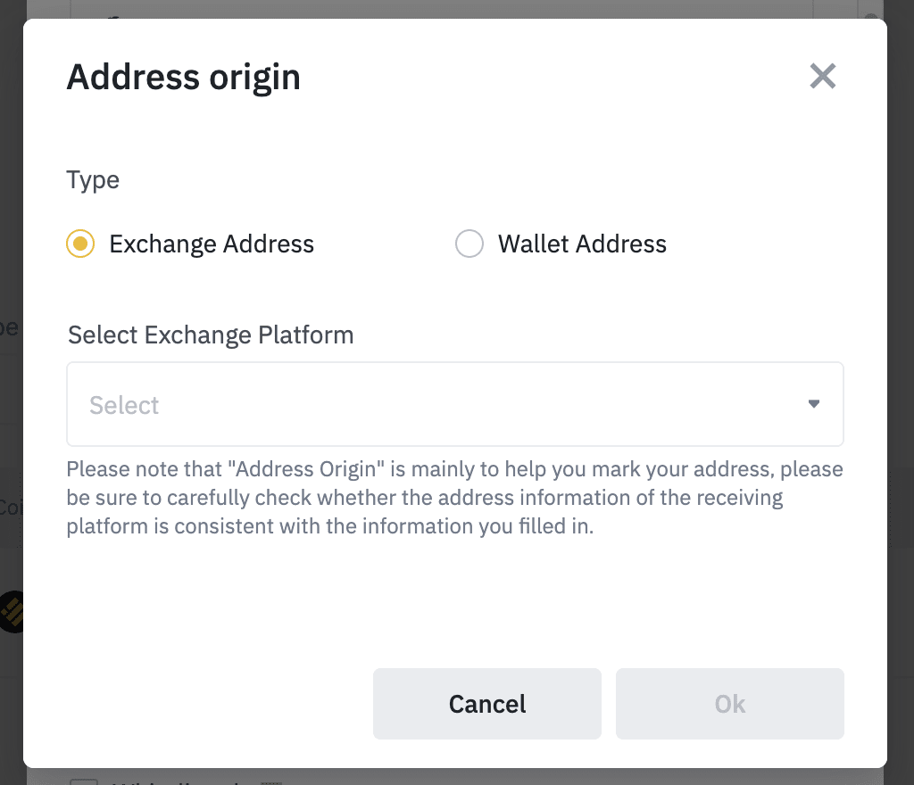The height and width of the screenshot is (785, 914).
Task: Click the "Select Exchange Platform" field label
Action: coord(211,335)
